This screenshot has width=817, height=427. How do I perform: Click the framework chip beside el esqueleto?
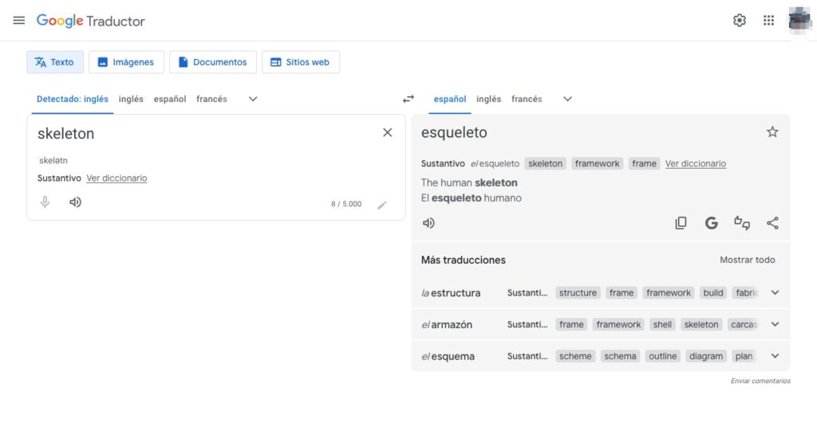pyautogui.click(x=597, y=163)
